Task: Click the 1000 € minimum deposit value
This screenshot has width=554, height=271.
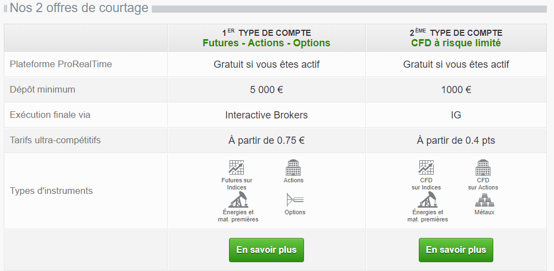Action: coord(456,90)
